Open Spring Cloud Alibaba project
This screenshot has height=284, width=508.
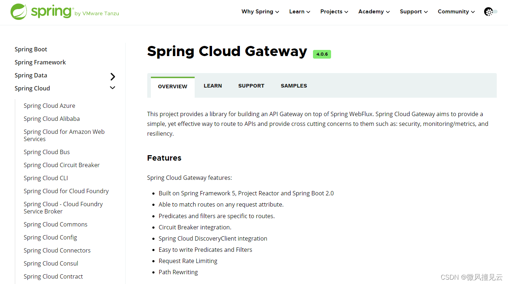[x=52, y=119]
